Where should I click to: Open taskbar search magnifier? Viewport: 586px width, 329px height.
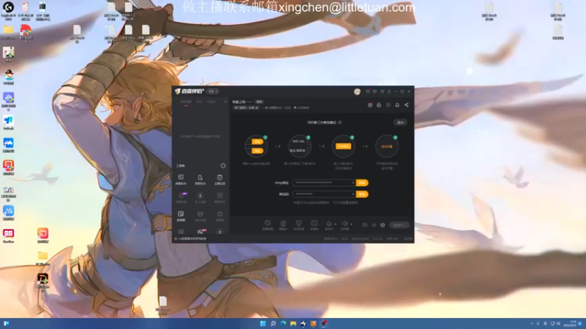click(x=273, y=323)
